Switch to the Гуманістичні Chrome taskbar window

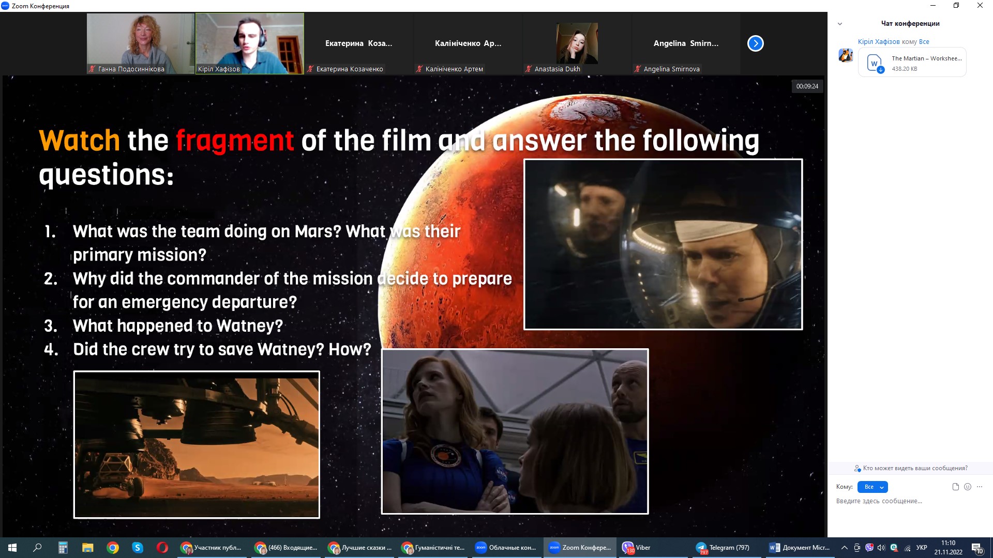[433, 548]
